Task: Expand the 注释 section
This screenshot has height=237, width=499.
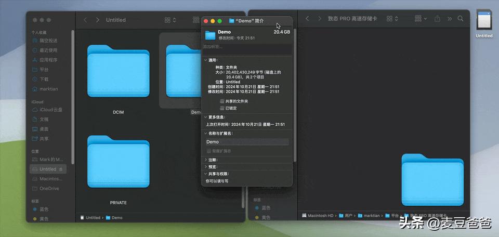Action: coord(206,160)
